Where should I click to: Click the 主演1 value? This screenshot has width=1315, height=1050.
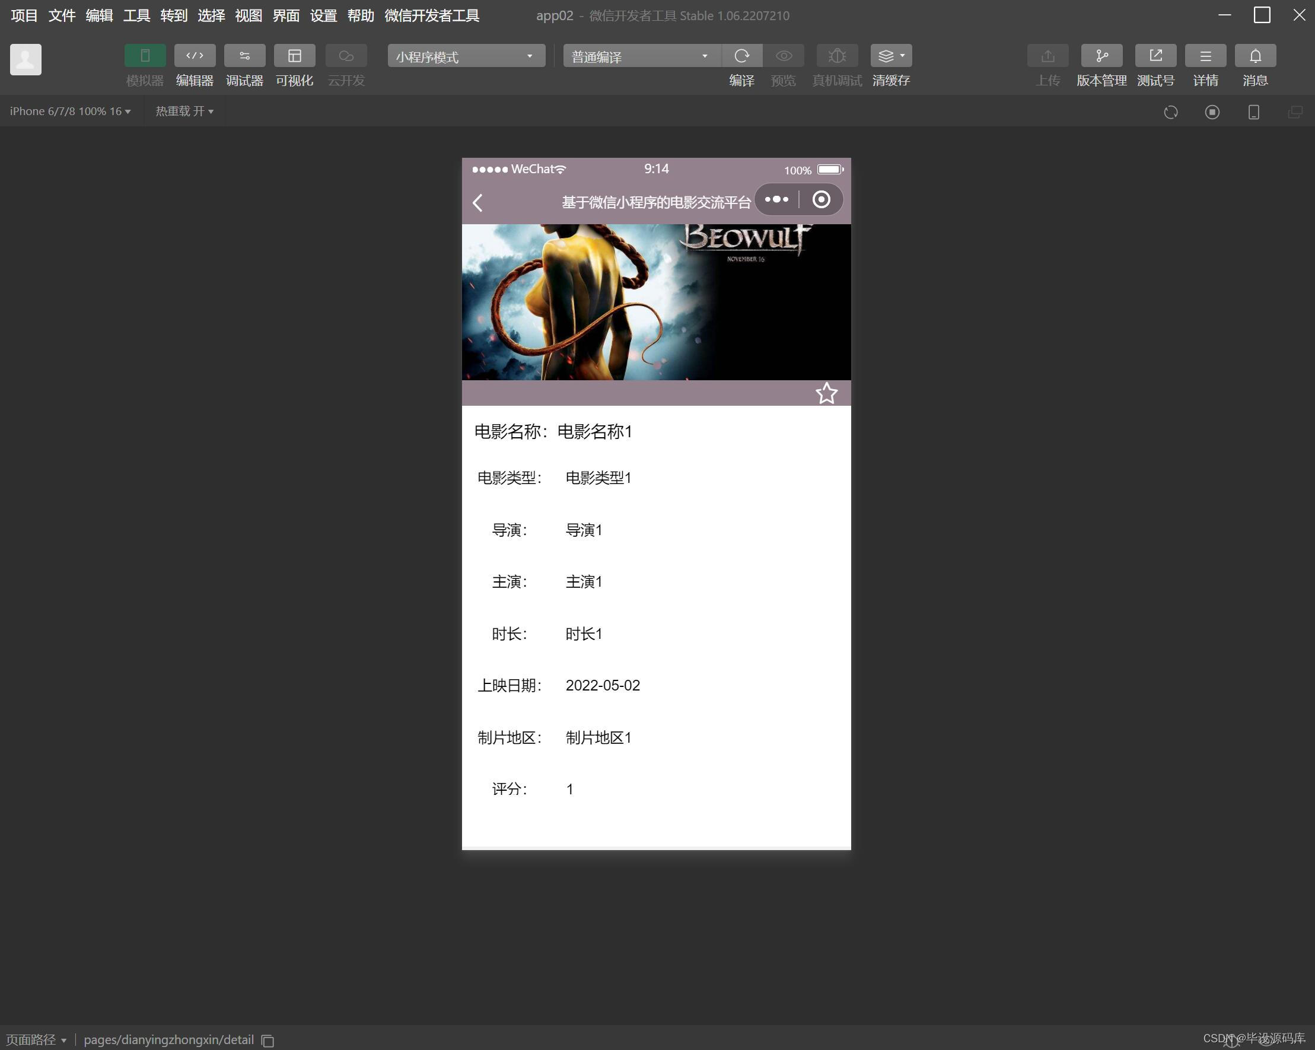[584, 582]
